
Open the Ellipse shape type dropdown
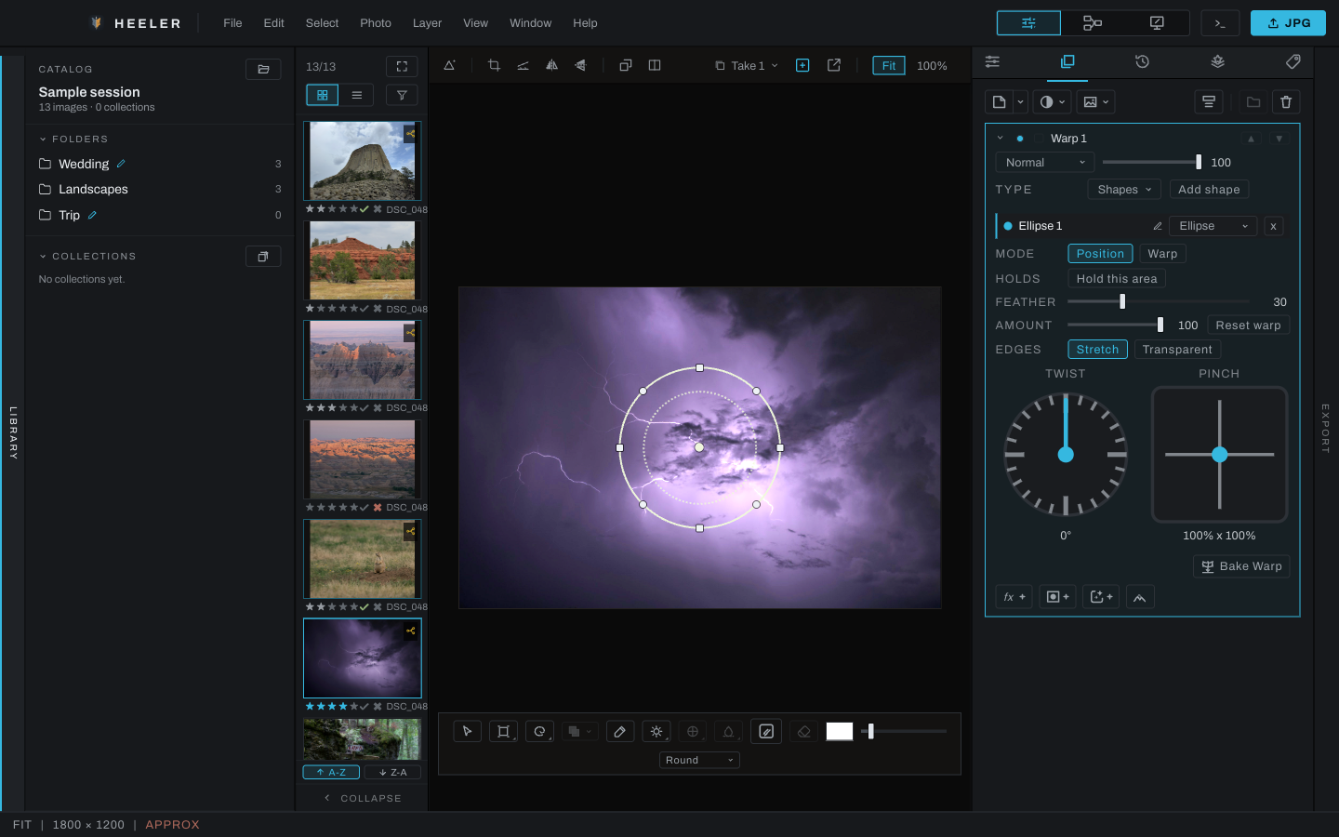point(1213,226)
